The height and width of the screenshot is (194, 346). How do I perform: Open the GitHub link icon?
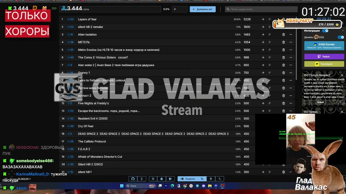[x=133, y=179]
